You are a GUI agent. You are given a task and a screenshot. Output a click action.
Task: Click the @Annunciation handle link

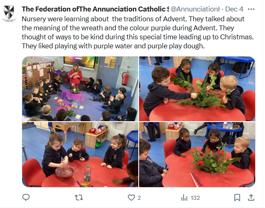click(195, 9)
